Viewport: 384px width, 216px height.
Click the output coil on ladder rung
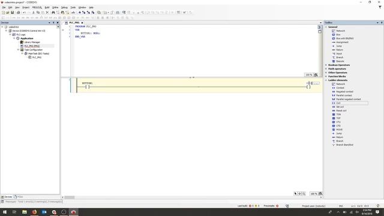point(308,86)
